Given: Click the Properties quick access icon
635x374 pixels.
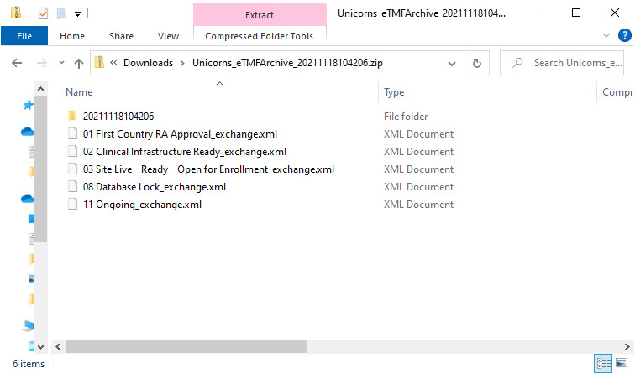Looking at the screenshot, I should click(44, 13).
